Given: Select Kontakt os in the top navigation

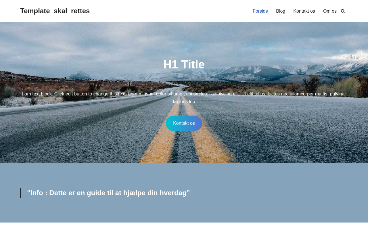Looking at the screenshot, I should click(x=304, y=11).
